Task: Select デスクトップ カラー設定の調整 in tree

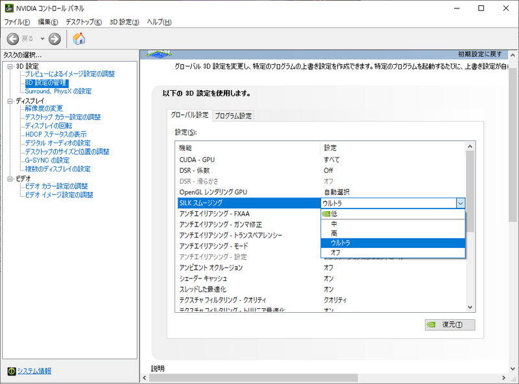Action: pyautogui.click(x=63, y=117)
